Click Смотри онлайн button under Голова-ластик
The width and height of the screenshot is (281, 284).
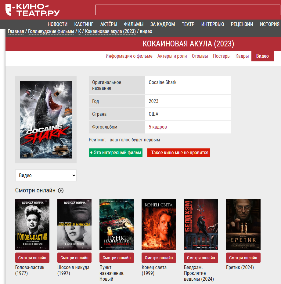[32, 258]
